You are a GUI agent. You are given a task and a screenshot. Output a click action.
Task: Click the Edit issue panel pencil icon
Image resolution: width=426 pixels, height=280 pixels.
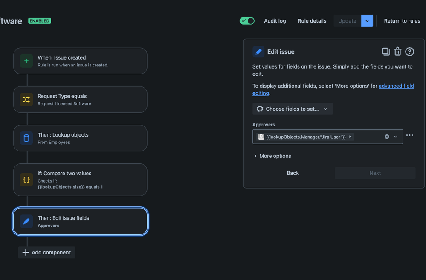pos(258,51)
